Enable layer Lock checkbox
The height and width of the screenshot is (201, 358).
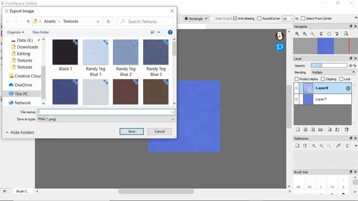[341, 79]
